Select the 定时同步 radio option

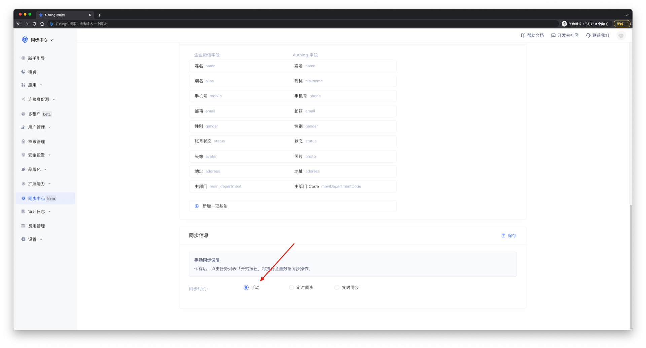tap(291, 288)
